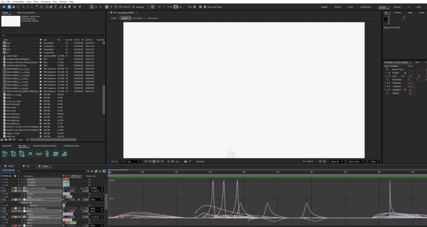Take a snapshot with the camera icon
This screenshot has height=227, width=427.
[185, 162]
